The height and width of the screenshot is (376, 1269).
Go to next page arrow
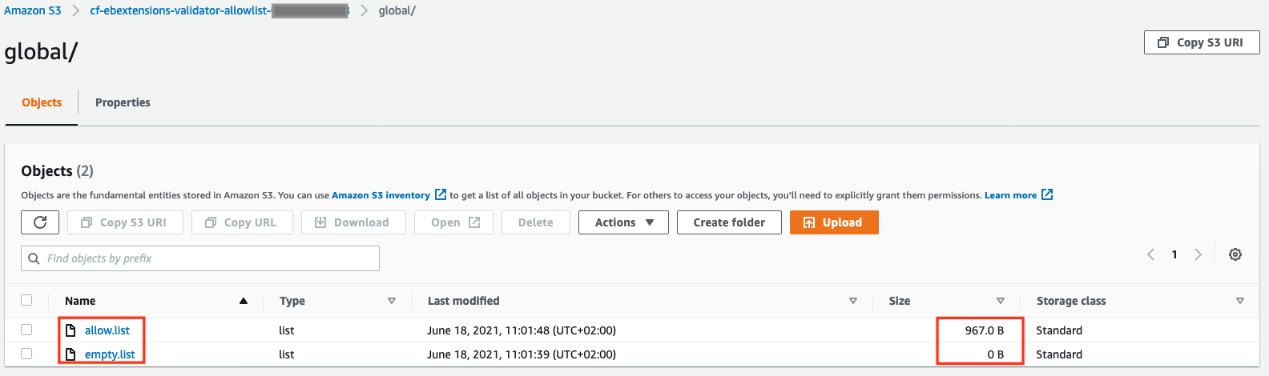1198,254
